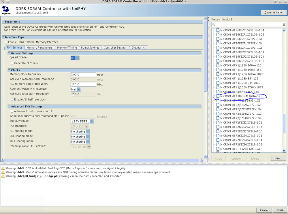Click the Memory clock frequency field
Viewport: 288px width, 214px height.
(x=83, y=75)
